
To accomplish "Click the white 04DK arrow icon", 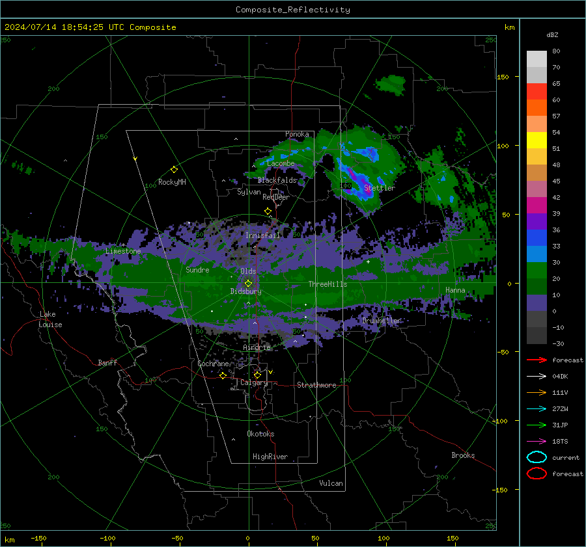I will pyautogui.click(x=537, y=376).
